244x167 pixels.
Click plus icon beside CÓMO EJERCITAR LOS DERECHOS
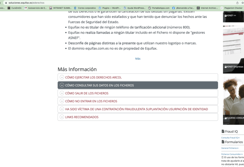tap(62, 77)
